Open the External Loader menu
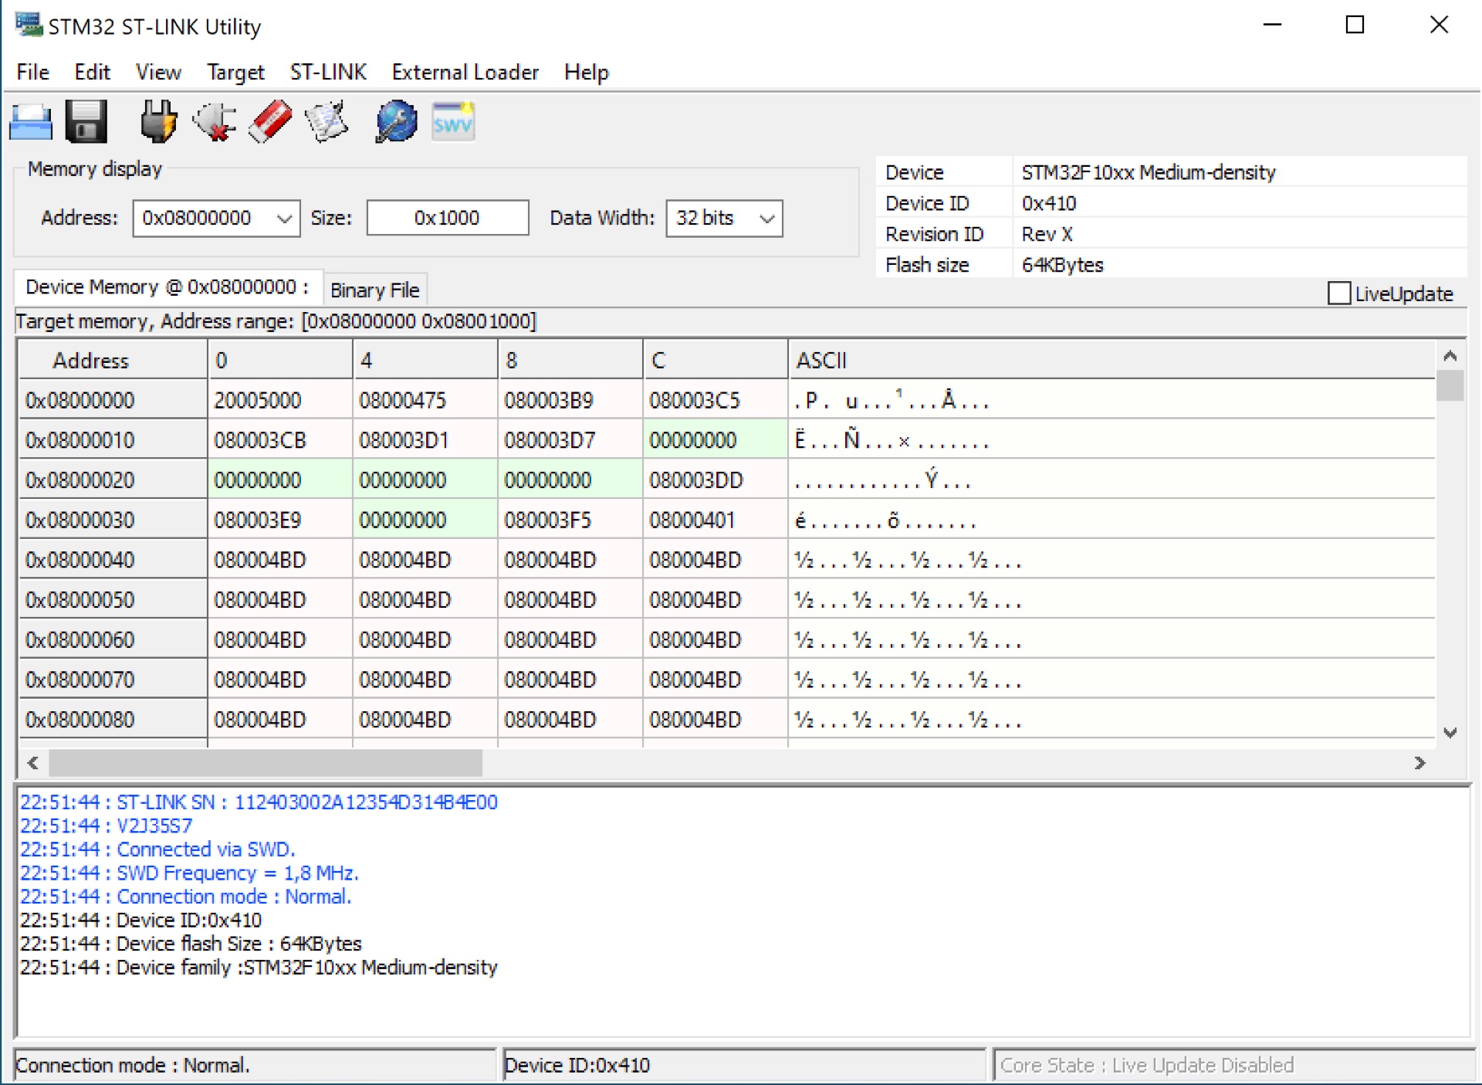This screenshot has height=1085, width=1482. 465,73
